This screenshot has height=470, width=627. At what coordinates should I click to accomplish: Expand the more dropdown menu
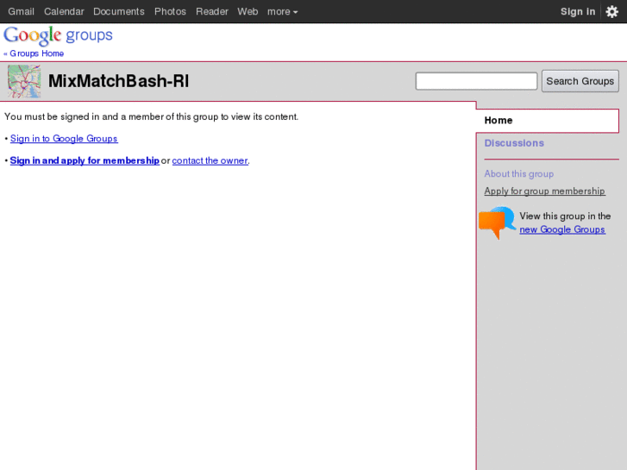point(282,11)
